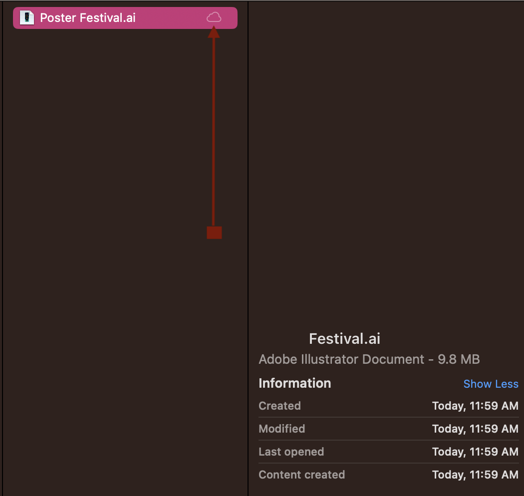Click the Poster Festival.ai file icon
This screenshot has height=496, width=524.
coord(26,18)
